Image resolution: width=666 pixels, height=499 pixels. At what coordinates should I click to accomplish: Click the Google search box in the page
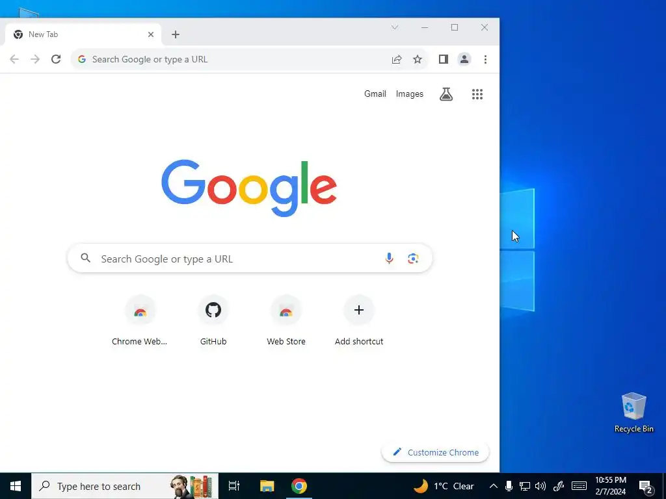(250, 259)
